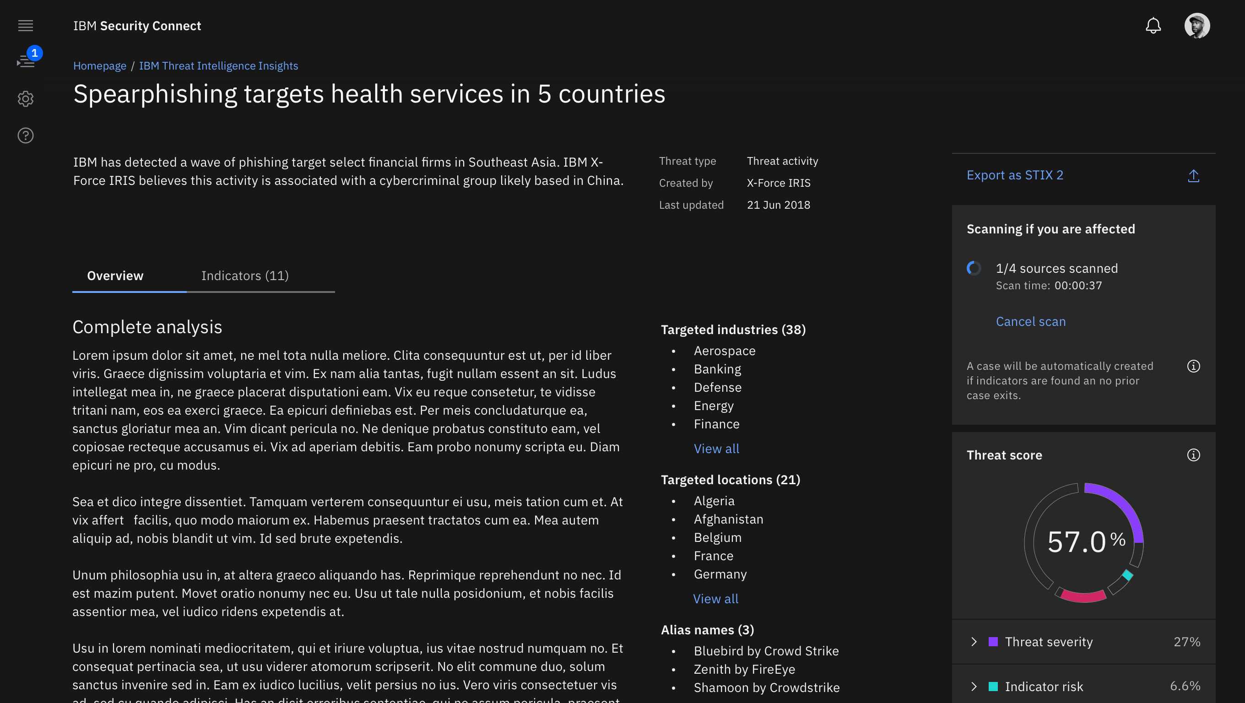1245x703 pixels.
Task: Click the Complete analysis heading
Action: tap(147, 327)
